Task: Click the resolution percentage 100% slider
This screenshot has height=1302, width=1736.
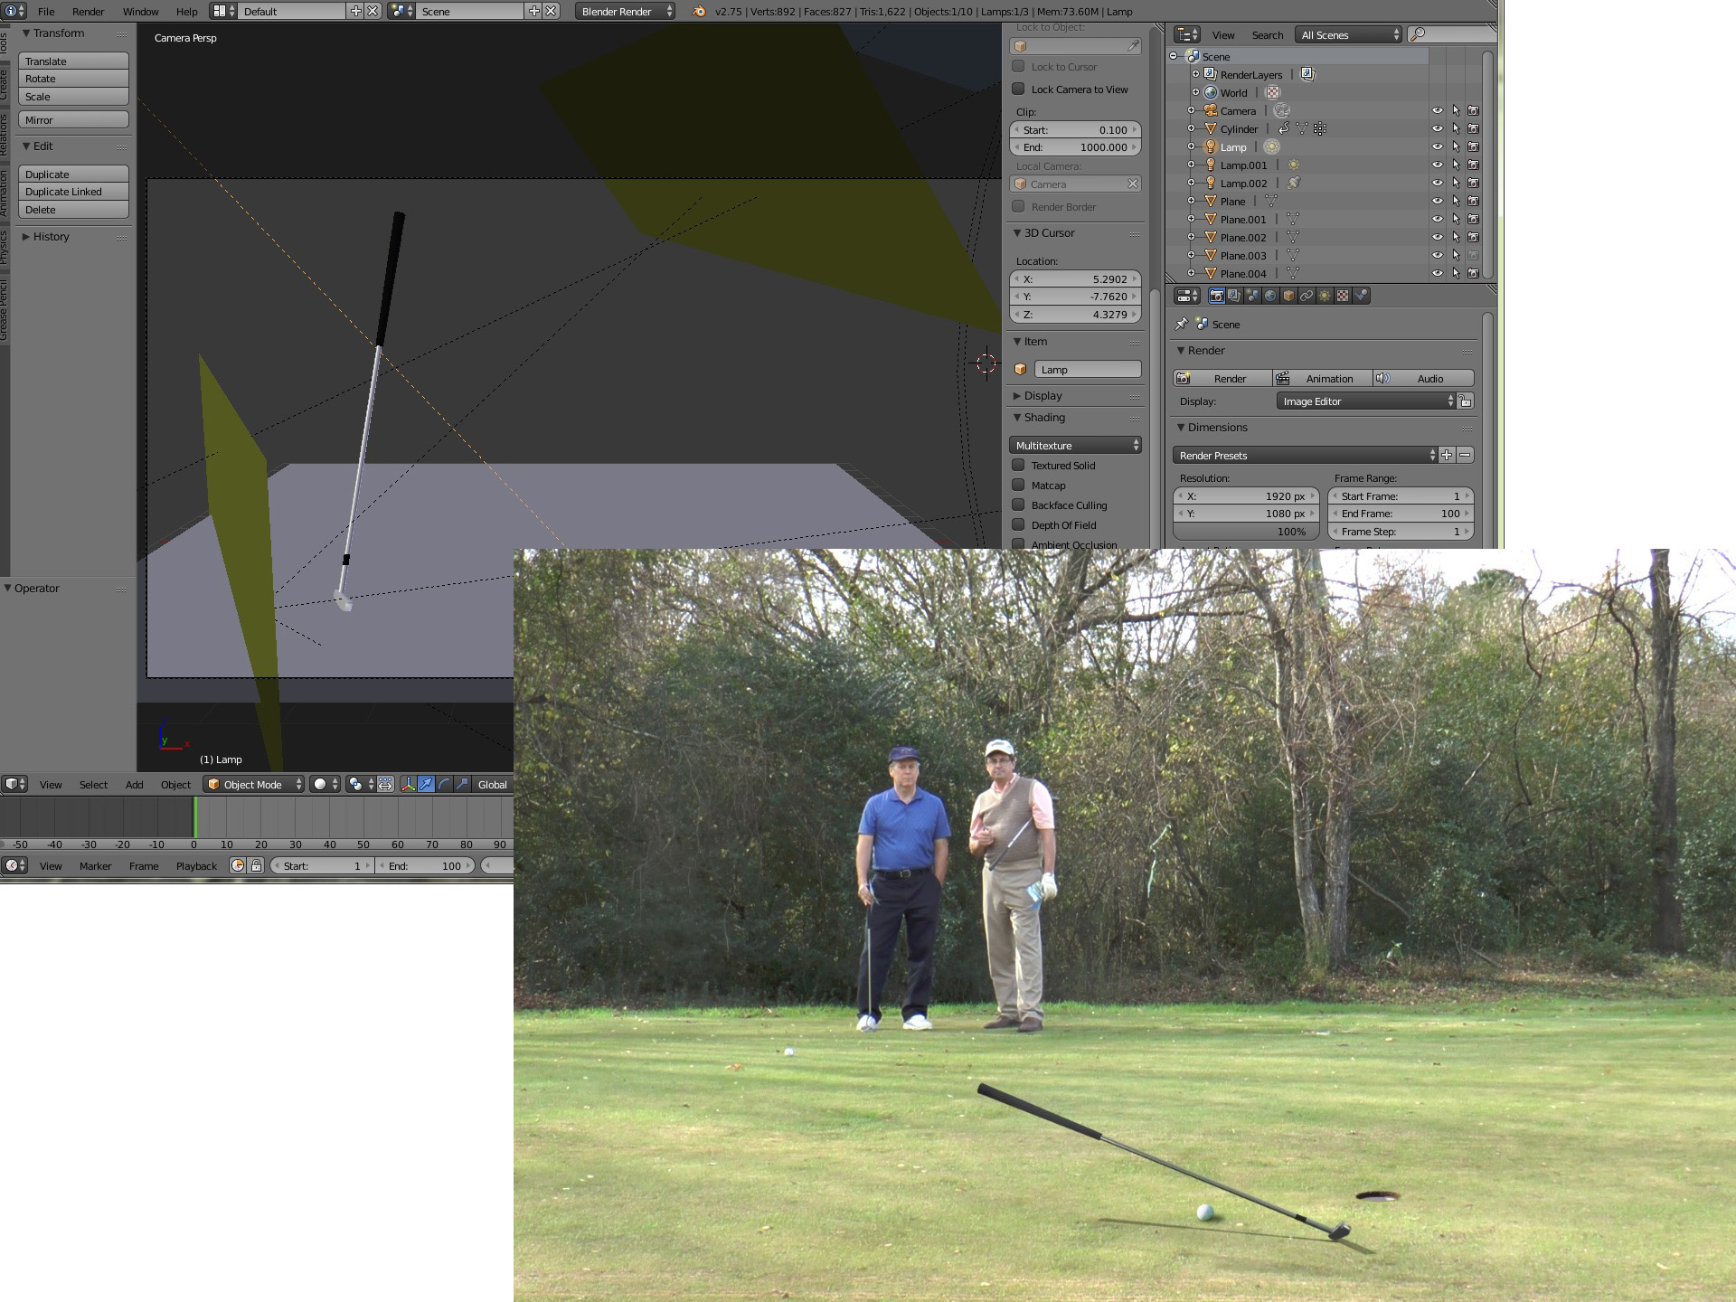Action: (x=1246, y=532)
